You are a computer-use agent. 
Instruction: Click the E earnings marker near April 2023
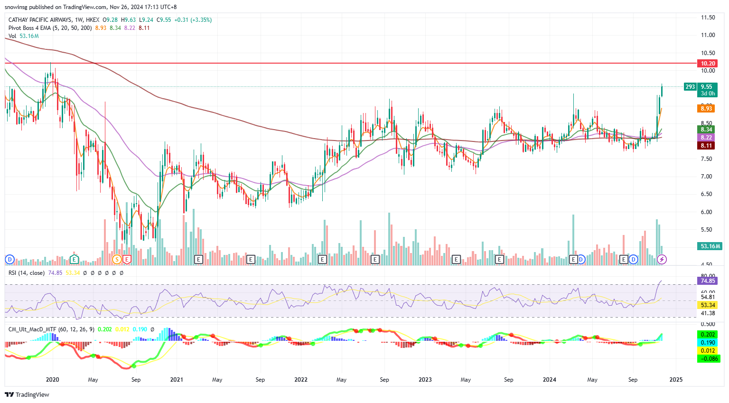tap(456, 259)
